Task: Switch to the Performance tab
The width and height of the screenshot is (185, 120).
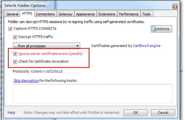Action: click(x=129, y=14)
